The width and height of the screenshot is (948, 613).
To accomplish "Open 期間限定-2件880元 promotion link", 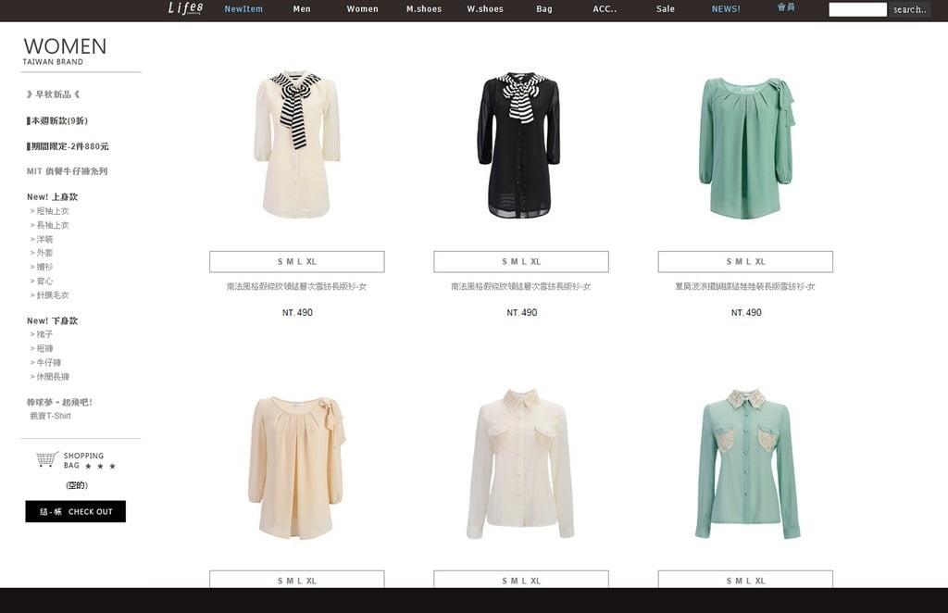I will [68, 146].
